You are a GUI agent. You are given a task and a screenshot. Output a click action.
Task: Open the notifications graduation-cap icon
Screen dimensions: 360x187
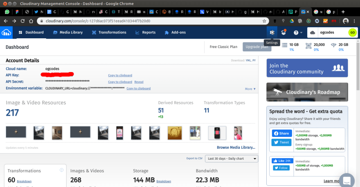(284, 32)
